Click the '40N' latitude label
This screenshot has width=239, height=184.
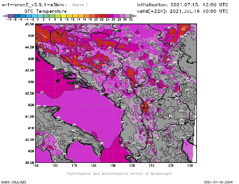click(31, 151)
